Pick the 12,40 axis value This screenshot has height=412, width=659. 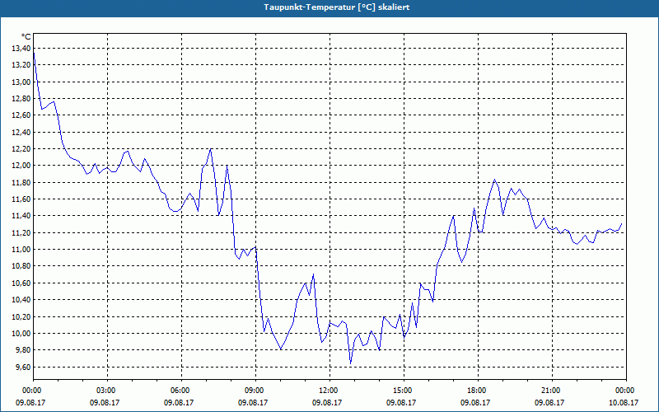pos(22,132)
